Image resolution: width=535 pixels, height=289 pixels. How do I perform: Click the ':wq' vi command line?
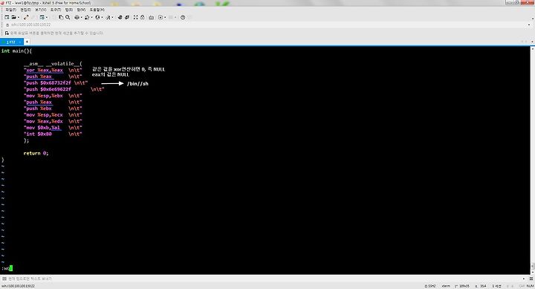[x=7, y=268]
